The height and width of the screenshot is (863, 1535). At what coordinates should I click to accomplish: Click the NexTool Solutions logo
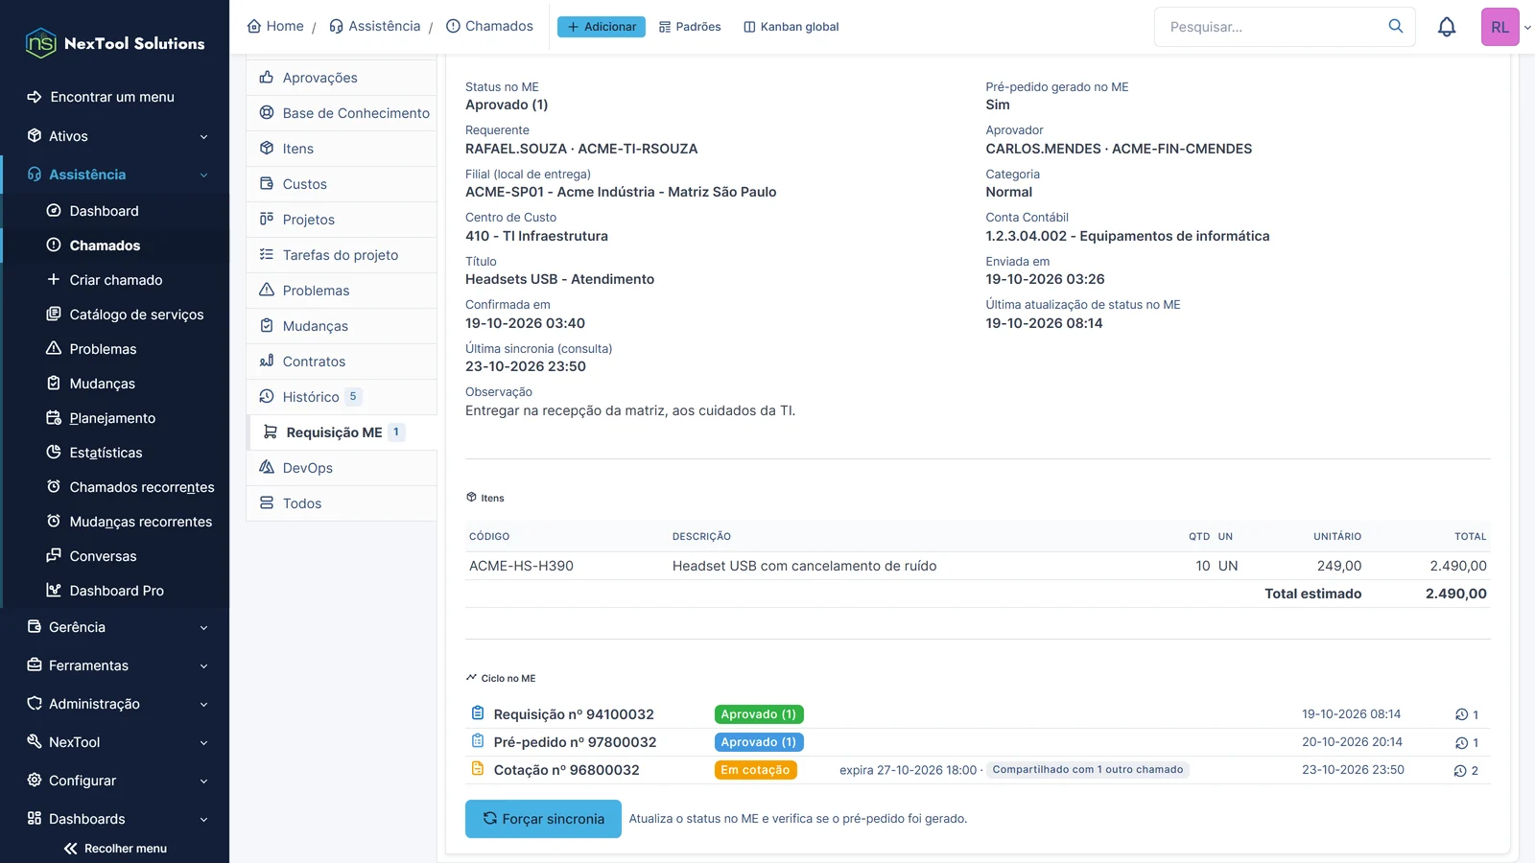point(115,43)
